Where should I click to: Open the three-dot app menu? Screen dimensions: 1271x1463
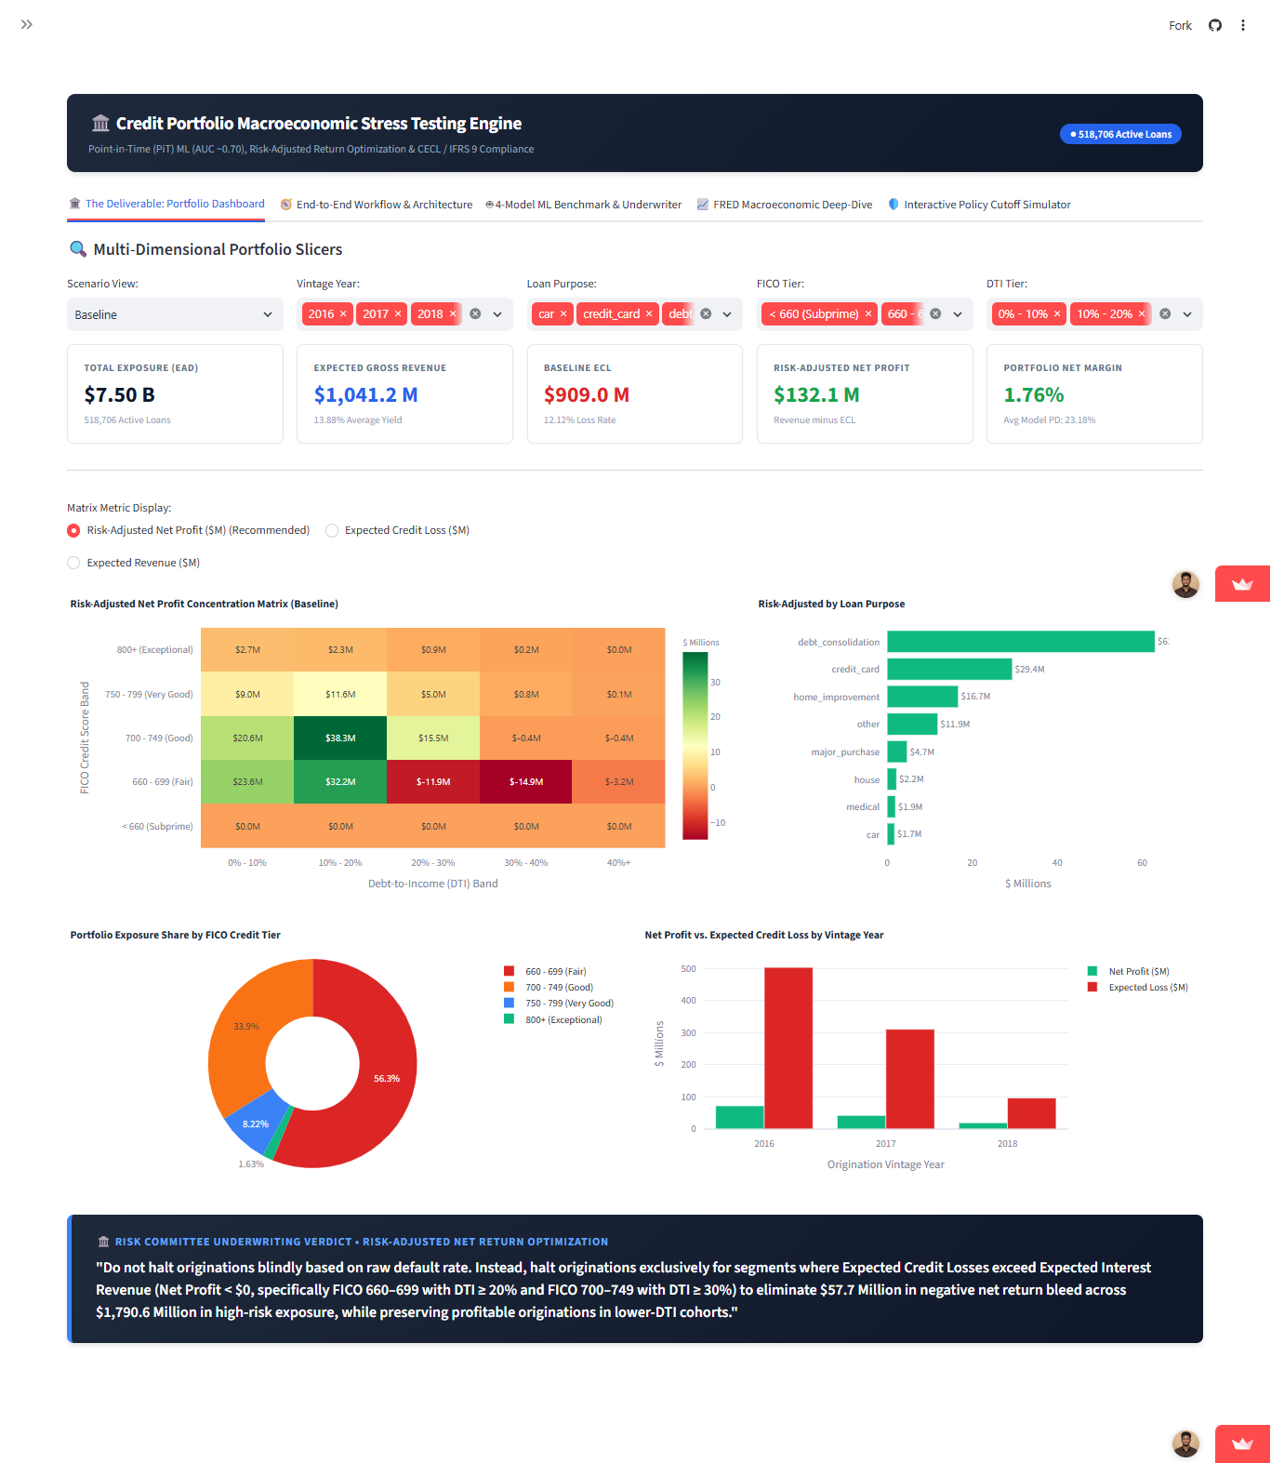coord(1242,25)
